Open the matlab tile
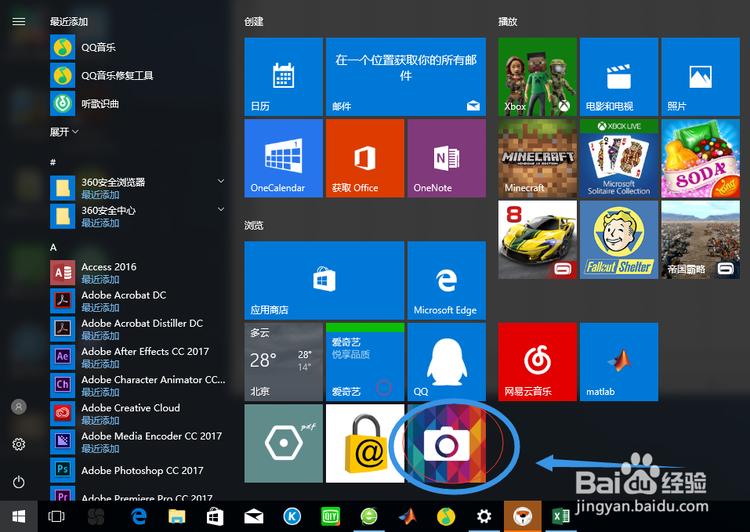The width and height of the screenshot is (750, 532). click(x=619, y=362)
